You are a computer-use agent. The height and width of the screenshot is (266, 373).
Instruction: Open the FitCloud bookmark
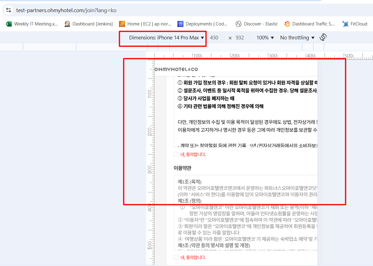[355, 24]
